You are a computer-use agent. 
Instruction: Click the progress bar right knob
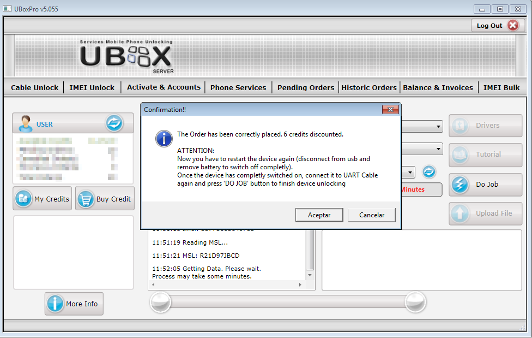coord(415,301)
